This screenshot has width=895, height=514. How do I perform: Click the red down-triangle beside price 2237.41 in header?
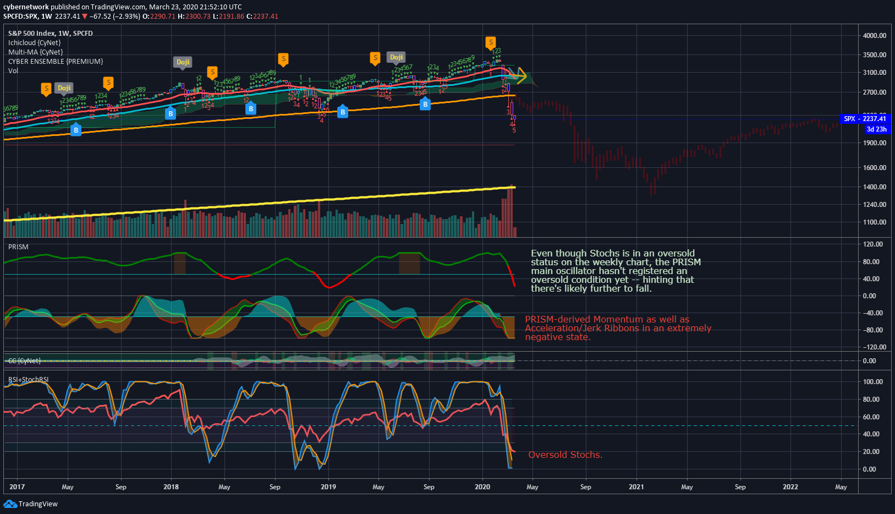[x=85, y=17]
